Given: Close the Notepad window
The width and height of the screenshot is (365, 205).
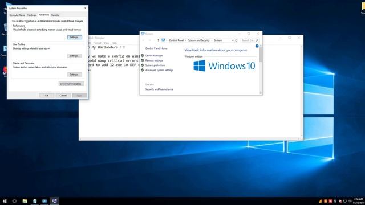Looking at the screenshot, I should coord(299,38).
